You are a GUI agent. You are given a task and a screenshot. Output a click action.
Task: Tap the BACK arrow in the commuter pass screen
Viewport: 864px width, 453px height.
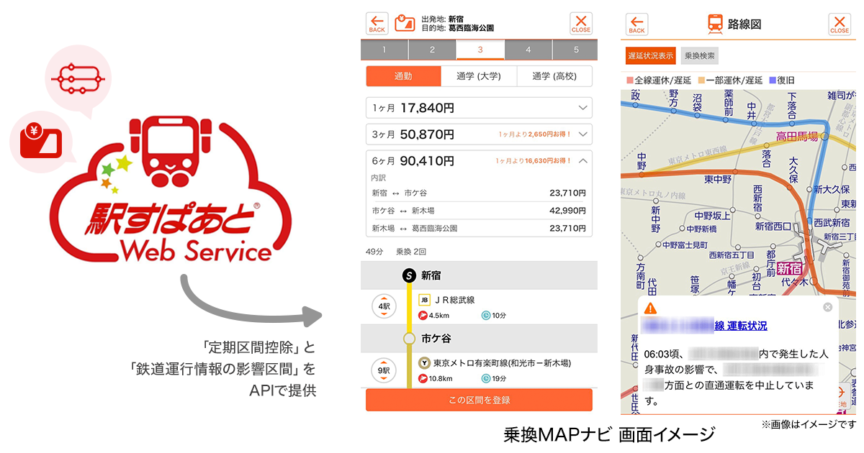click(x=377, y=24)
